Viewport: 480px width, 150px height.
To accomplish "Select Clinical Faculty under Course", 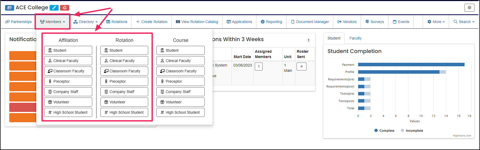I will click(180, 61).
